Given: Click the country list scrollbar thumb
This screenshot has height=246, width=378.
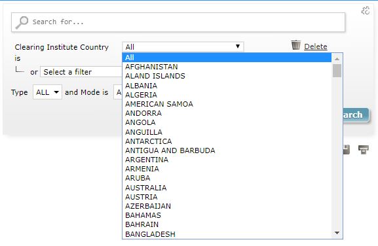Looking at the screenshot, I should click(337, 71).
